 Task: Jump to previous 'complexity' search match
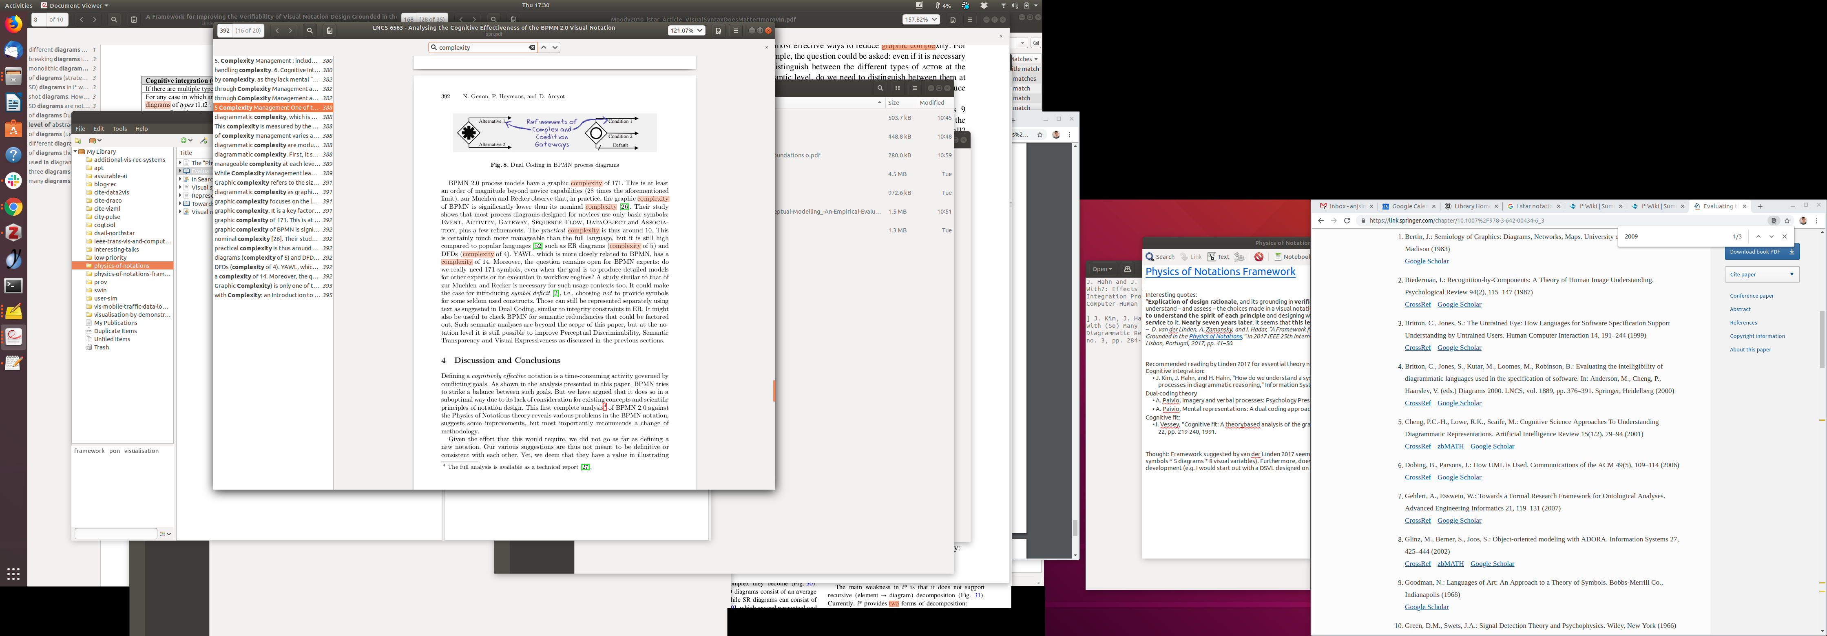point(543,48)
